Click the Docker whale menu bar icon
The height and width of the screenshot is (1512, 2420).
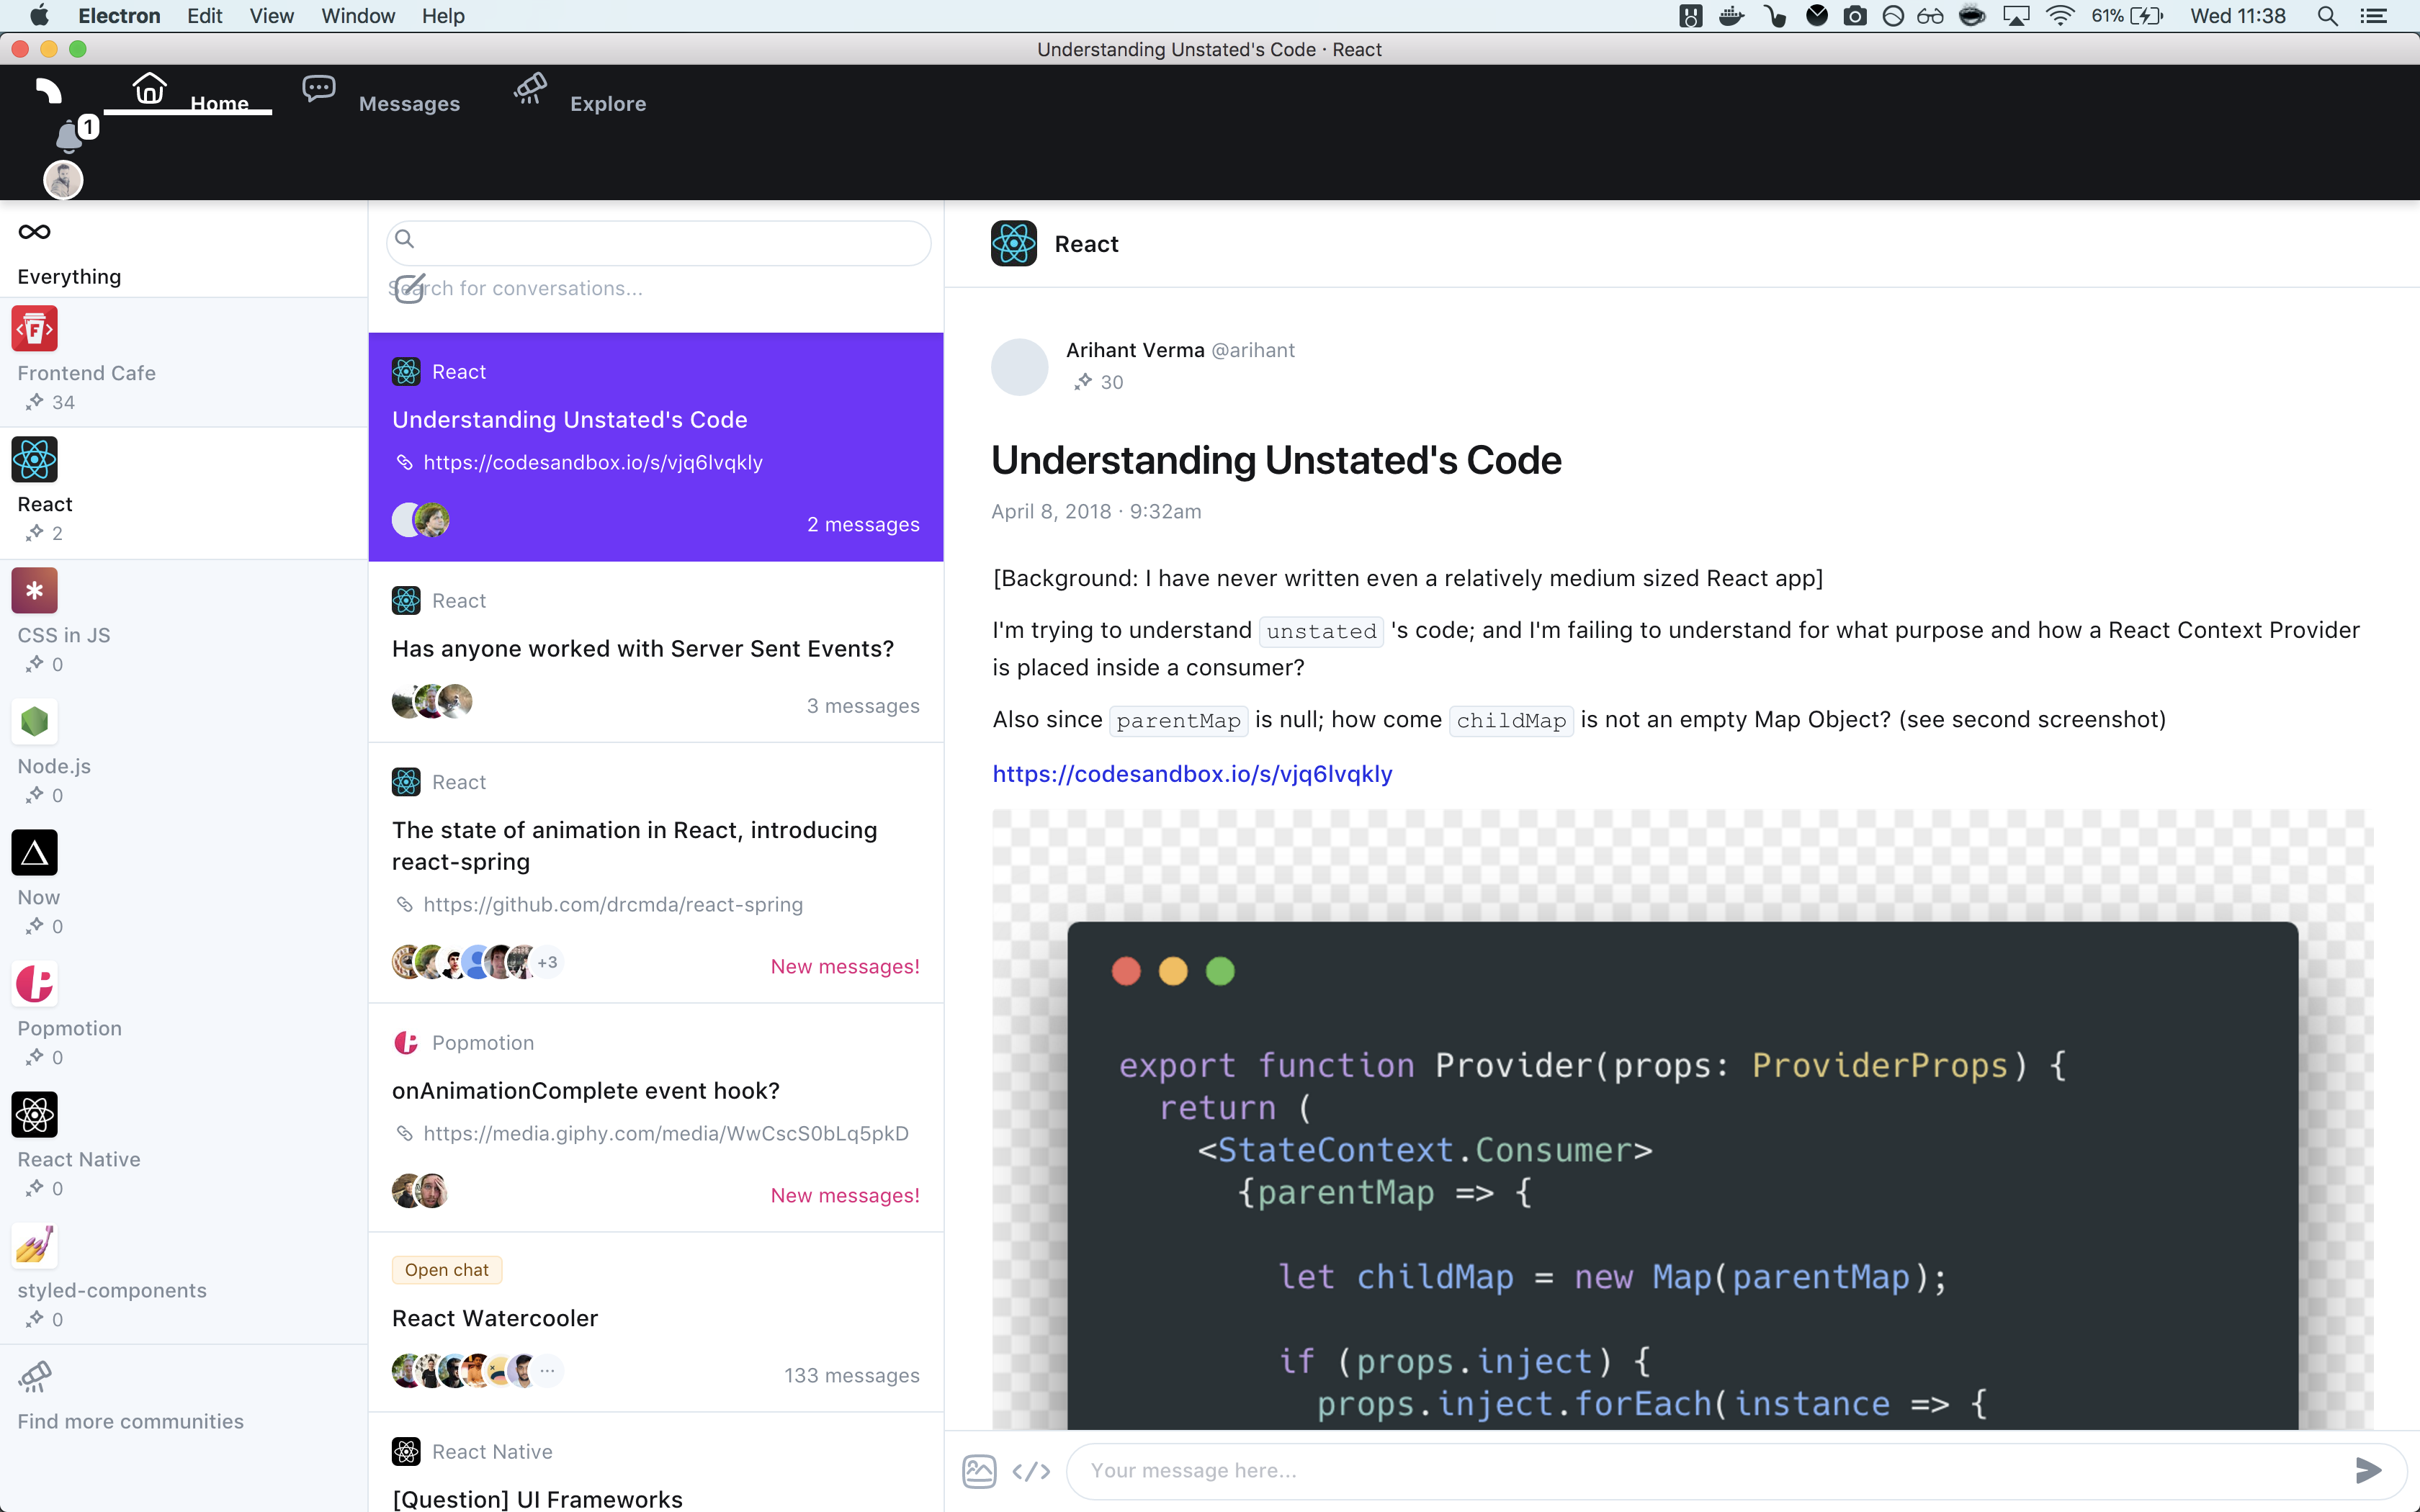click(x=1732, y=16)
